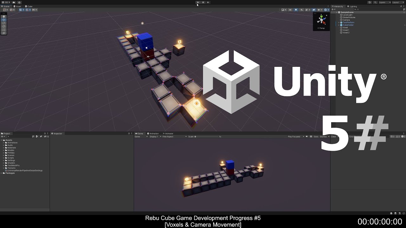The image size is (406, 228).
Task: Adjust the Game view Scale slider
Action: coord(206,136)
